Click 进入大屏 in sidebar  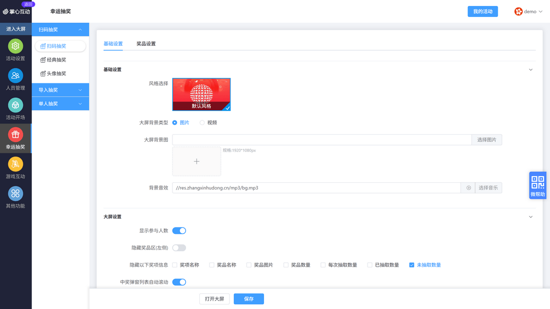pos(16,29)
